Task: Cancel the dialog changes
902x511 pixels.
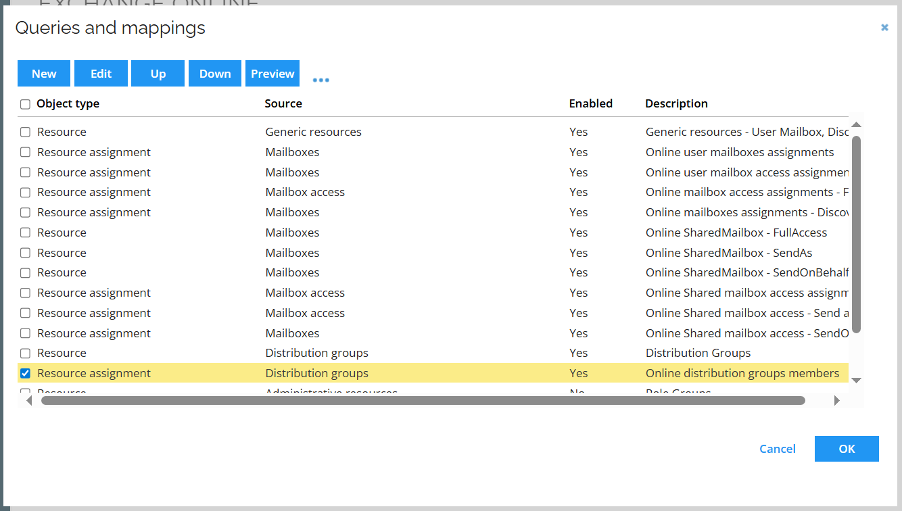Action: (778, 449)
